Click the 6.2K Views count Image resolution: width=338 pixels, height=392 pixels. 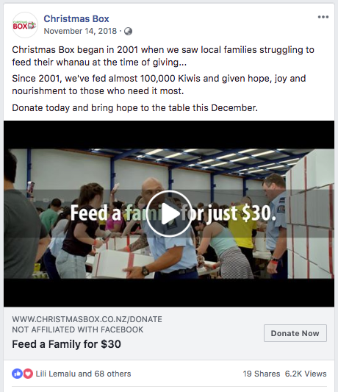(306, 374)
